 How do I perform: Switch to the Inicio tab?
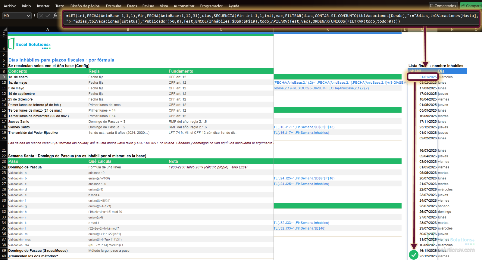(26, 6)
